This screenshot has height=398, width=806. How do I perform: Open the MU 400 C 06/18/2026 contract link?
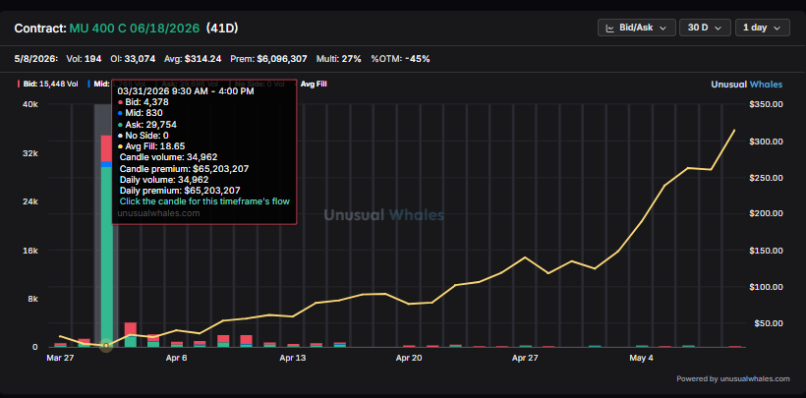tap(134, 28)
